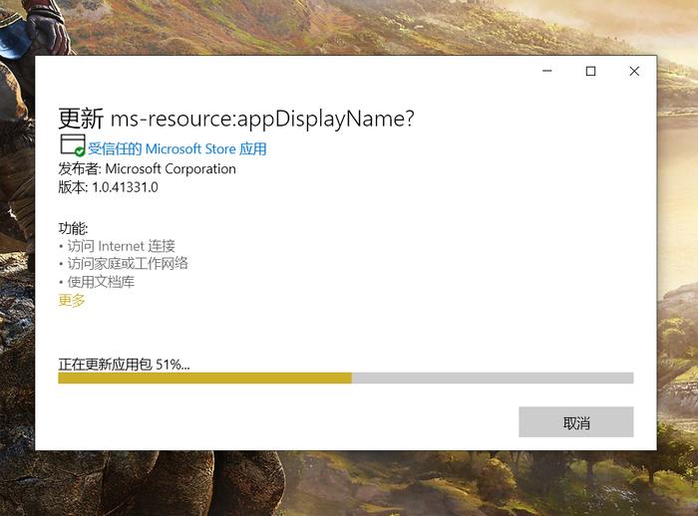698x516 pixels.
Task: Click the 功能 heading
Action: click(73, 229)
